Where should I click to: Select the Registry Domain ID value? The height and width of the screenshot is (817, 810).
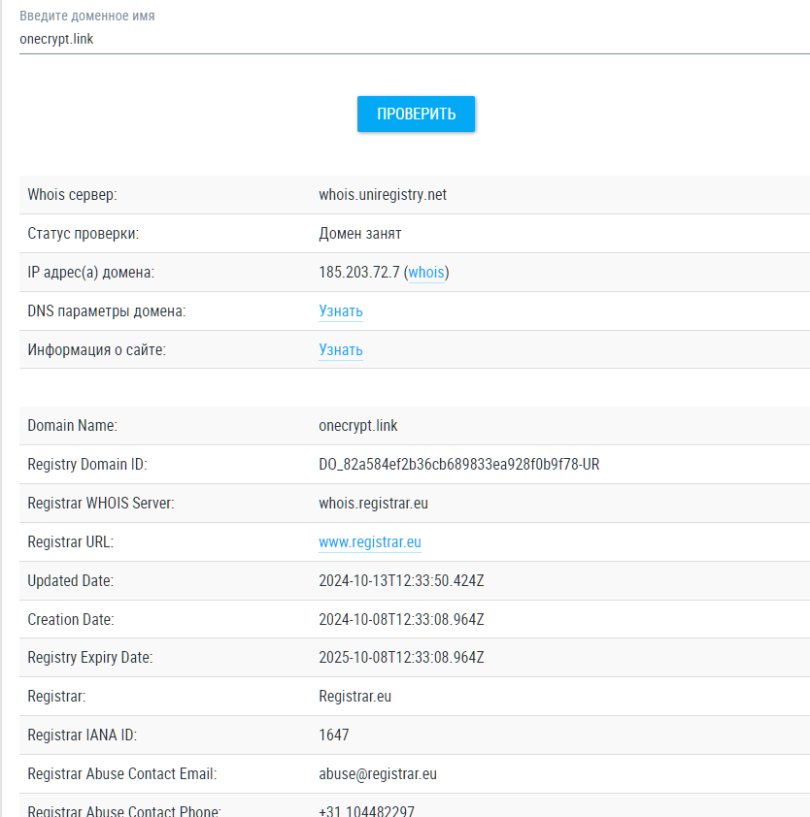[x=459, y=464]
